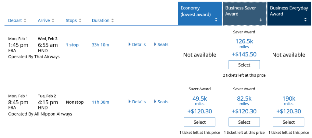This screenshot has width=312, height=138.
Task: Expand Details for Thai Airways flight
Action: coord(137,45)
